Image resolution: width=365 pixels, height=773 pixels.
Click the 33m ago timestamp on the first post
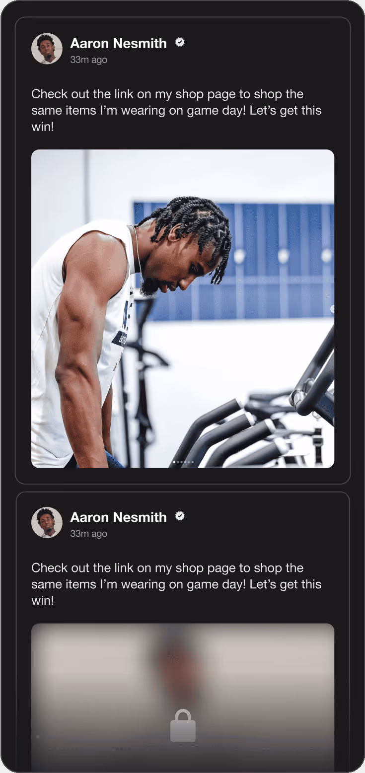89,60
